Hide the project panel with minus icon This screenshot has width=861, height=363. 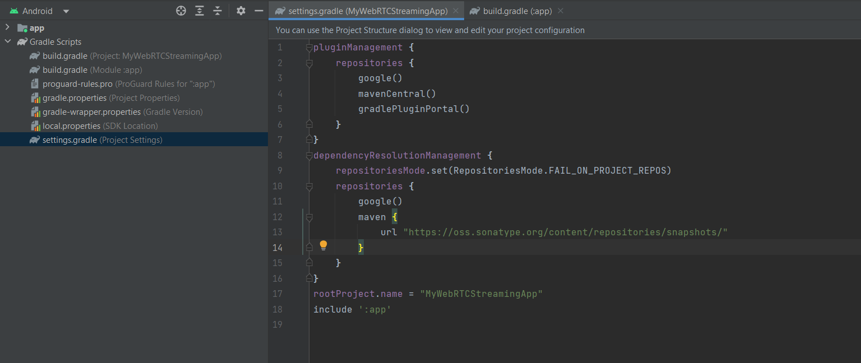click(258, 11)
